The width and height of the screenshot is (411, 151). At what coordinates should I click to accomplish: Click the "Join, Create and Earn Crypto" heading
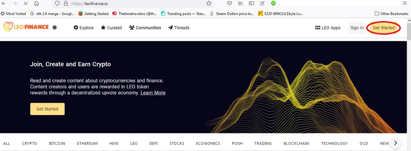tap(70, 64)
